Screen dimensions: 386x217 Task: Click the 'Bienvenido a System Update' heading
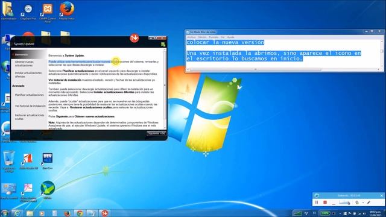[x=66, y=55]
